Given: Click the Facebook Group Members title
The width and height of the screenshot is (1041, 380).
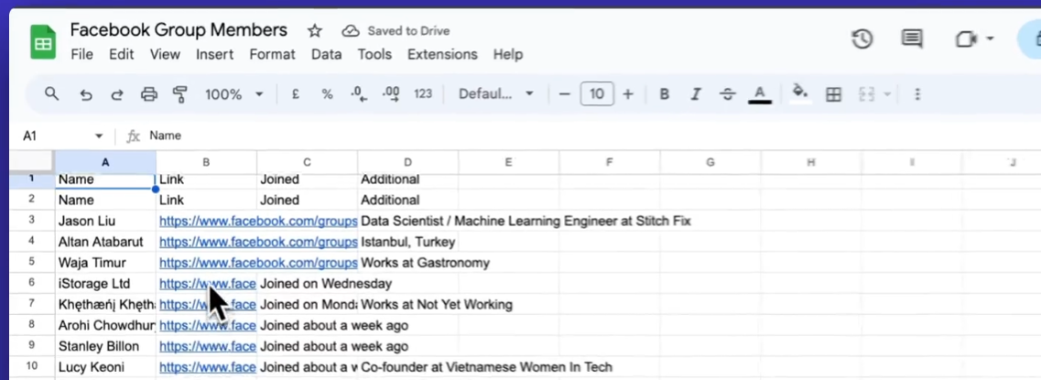Looking at the screenshot, I should (179, 30).
